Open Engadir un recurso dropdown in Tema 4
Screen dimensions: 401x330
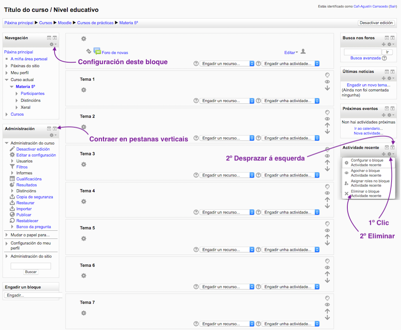tap(227, 212)
